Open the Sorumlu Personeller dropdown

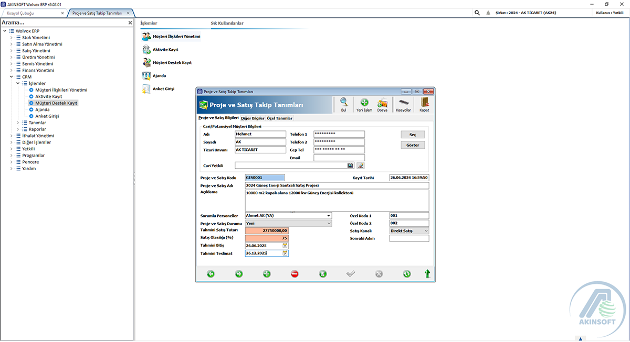[329, 215]
